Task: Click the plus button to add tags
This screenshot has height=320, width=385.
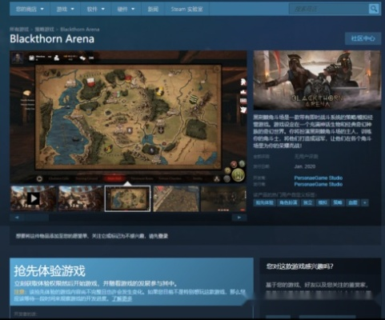Action: coord(365,202)
